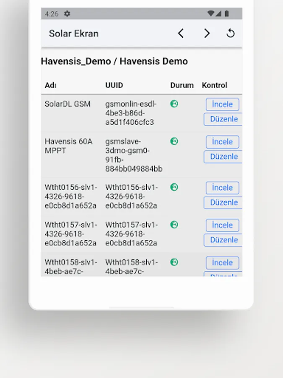Select UUID gsmslave-3dmo-gsm0-91fb-884bb049884bb

[x=134, y=155]
